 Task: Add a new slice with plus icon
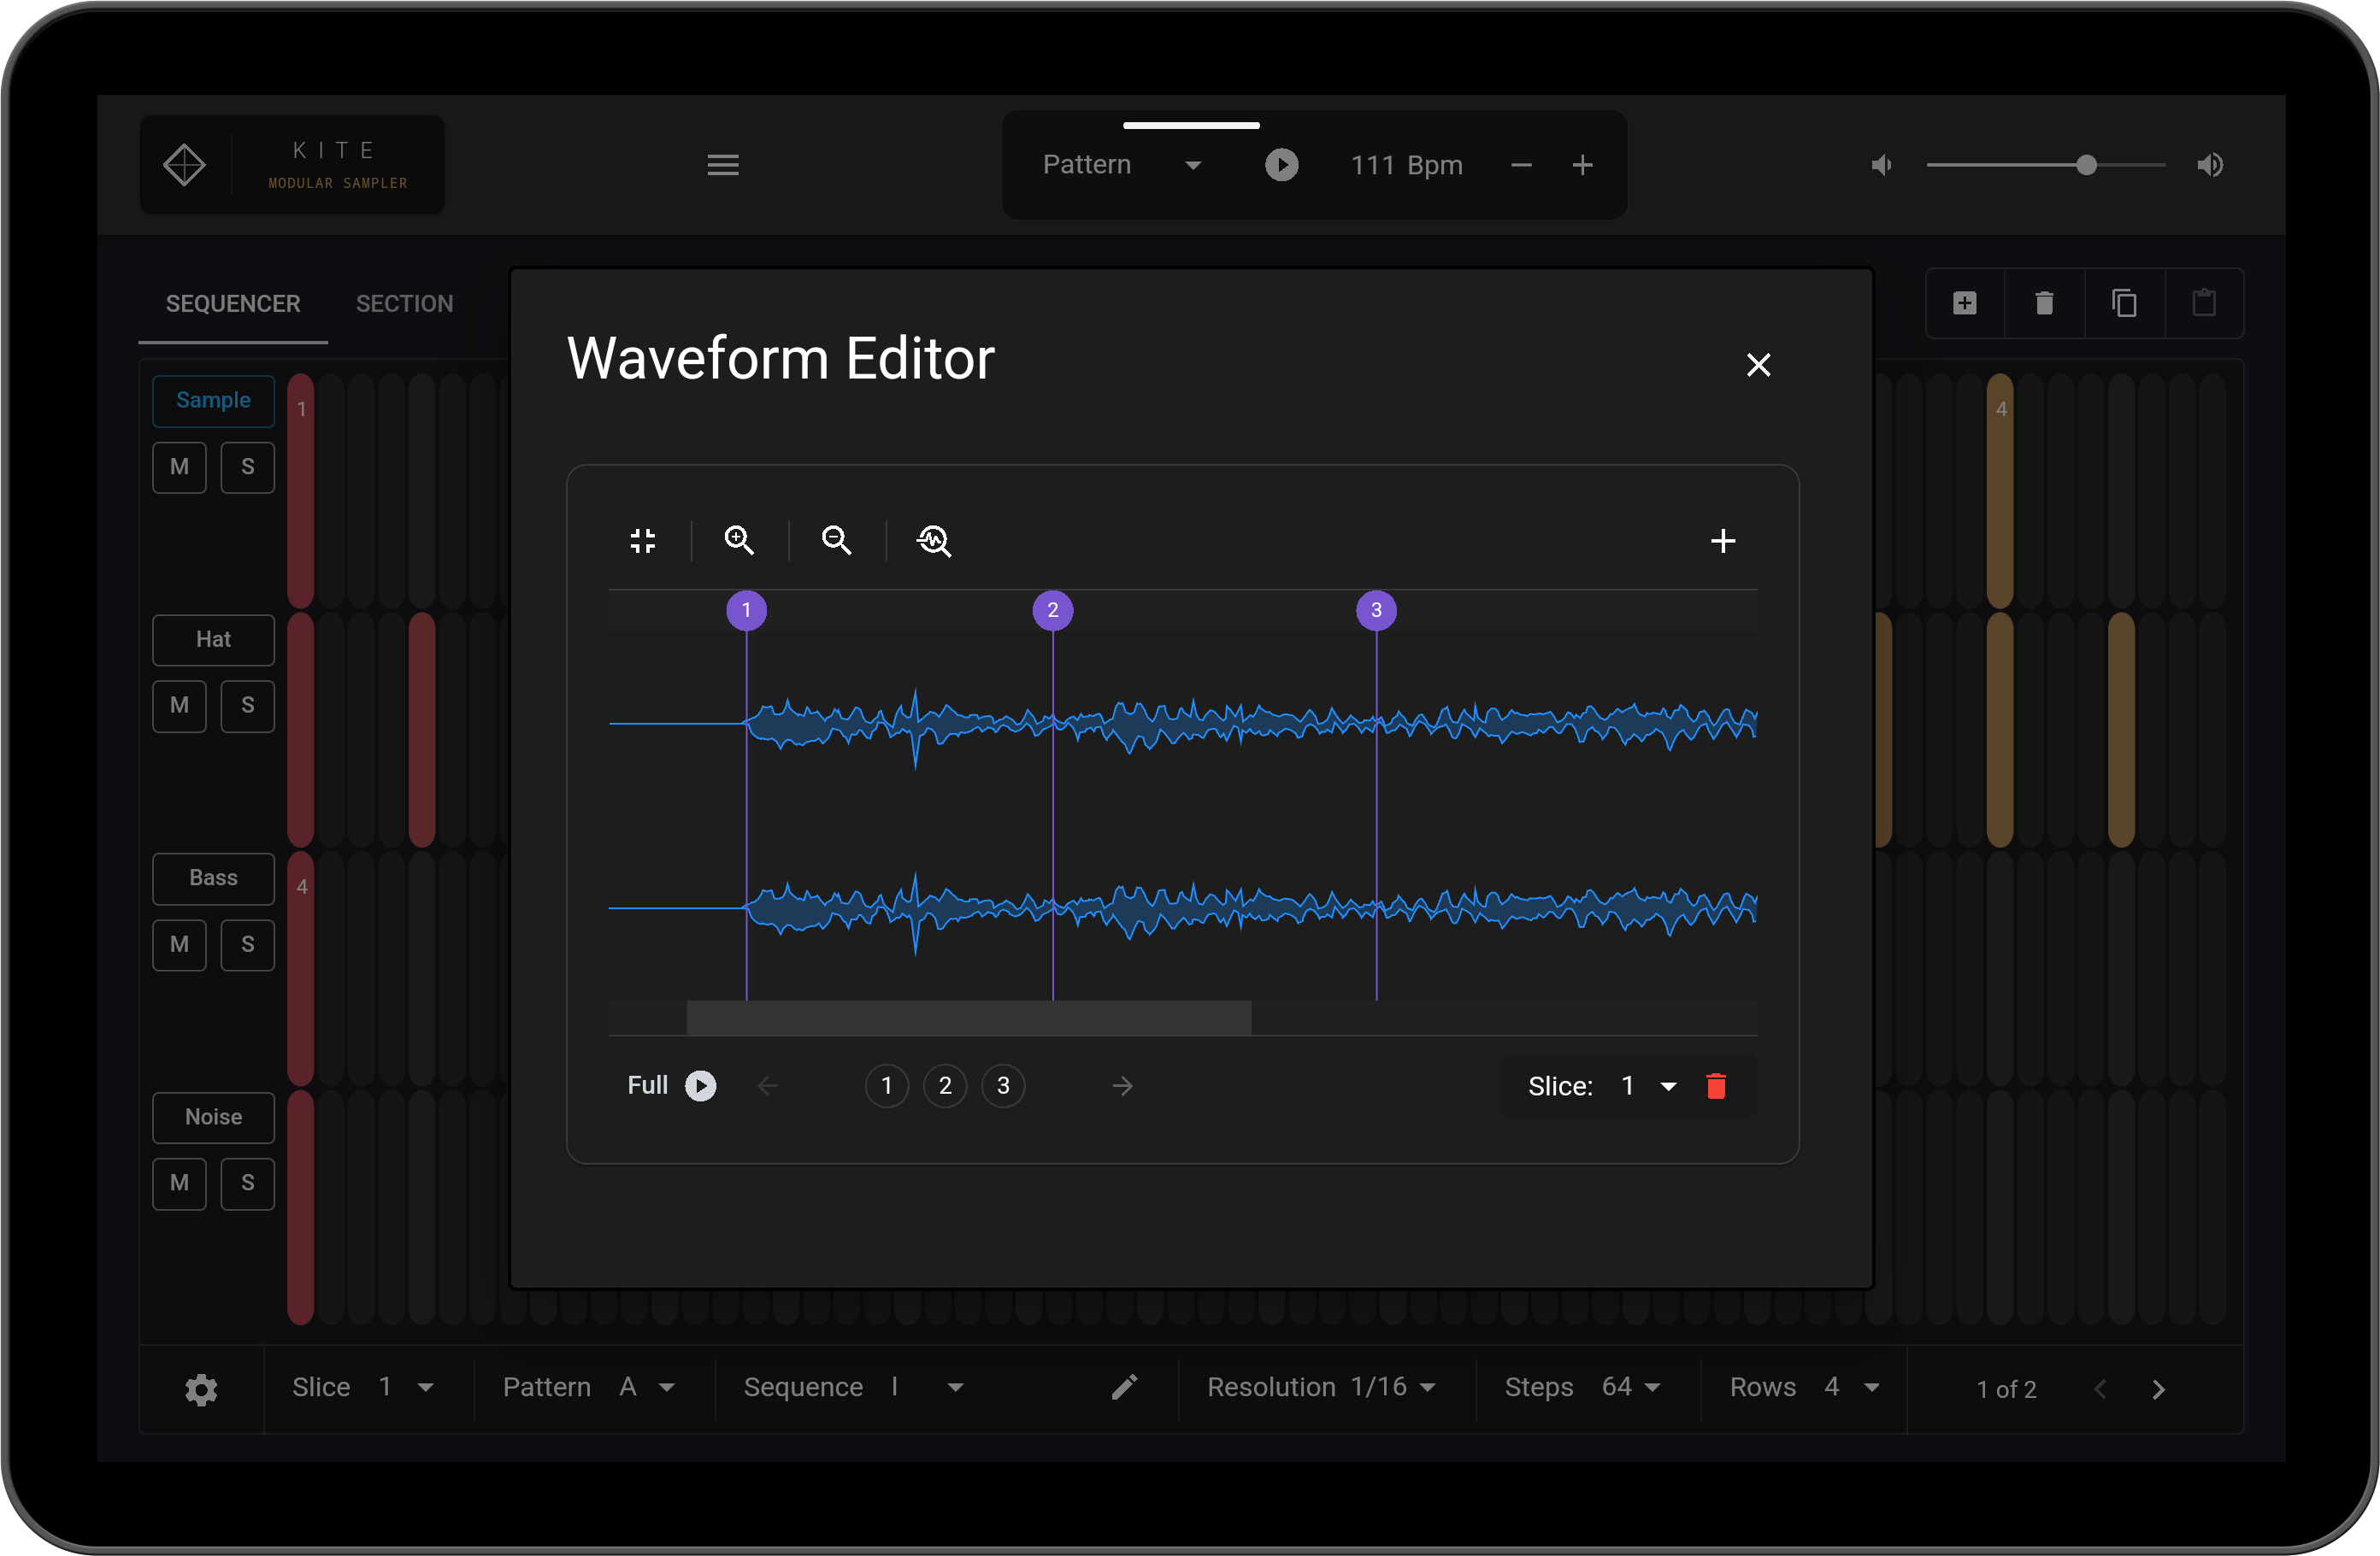pyautogui.click(x=1722, y=541)
